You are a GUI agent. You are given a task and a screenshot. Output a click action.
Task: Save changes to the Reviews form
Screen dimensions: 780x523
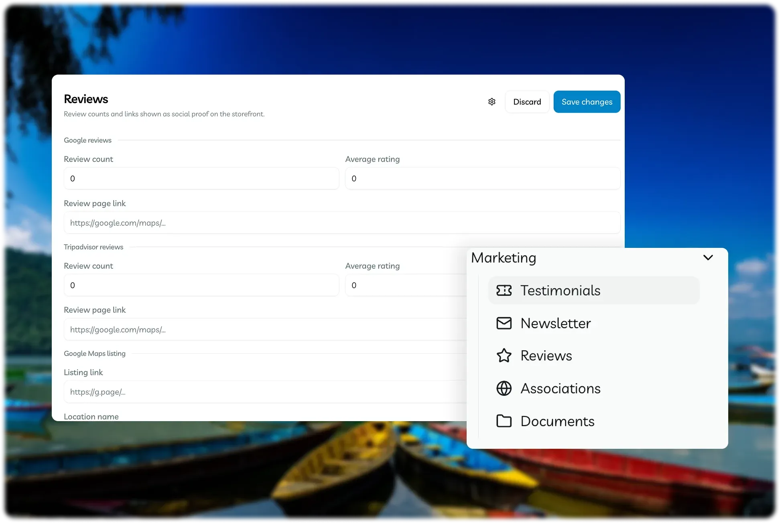pos(587,102)
